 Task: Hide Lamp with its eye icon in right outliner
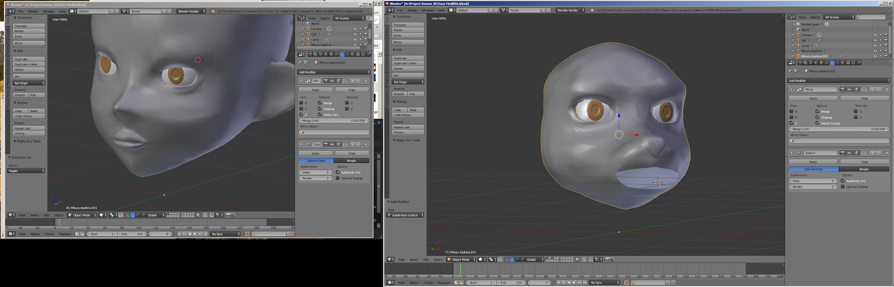(875, 46)
